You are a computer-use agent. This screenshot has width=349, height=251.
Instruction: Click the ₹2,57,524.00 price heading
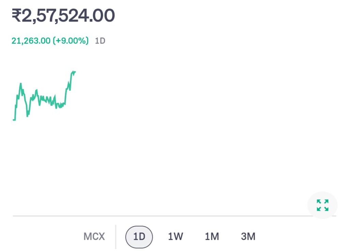point(63,16)
